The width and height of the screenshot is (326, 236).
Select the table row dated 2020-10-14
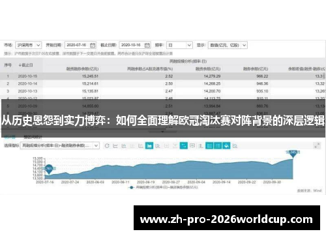click(162, 83)
